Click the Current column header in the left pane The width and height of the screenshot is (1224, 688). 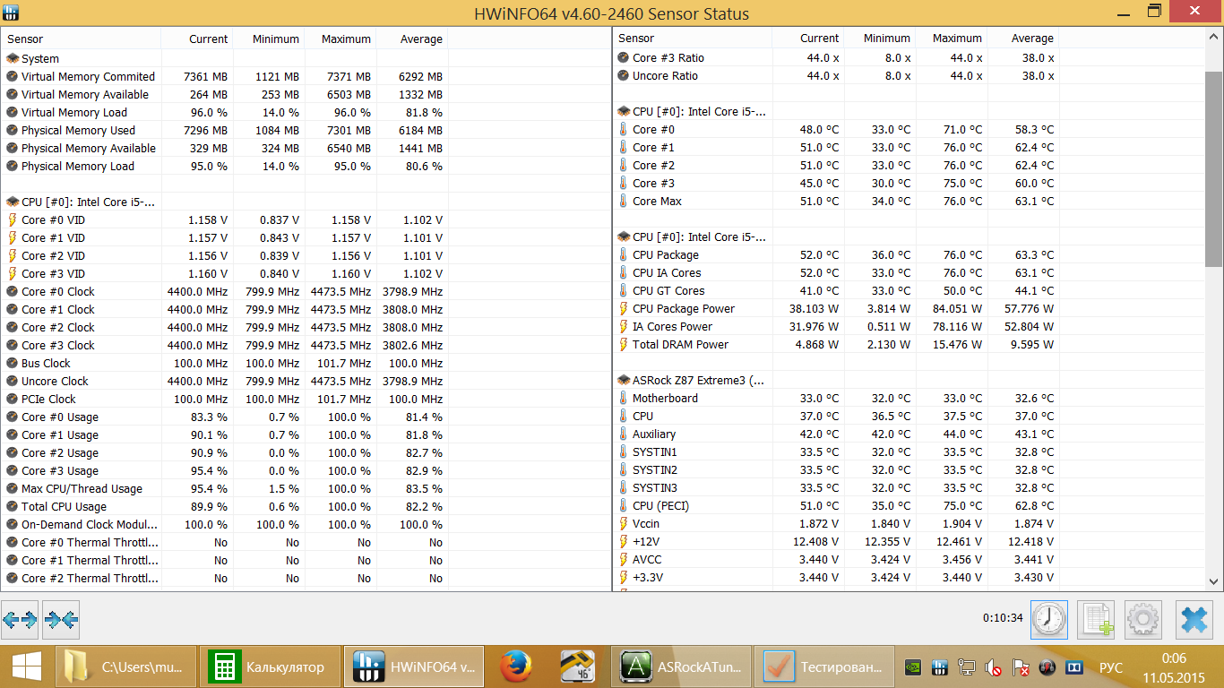point(197,39)
